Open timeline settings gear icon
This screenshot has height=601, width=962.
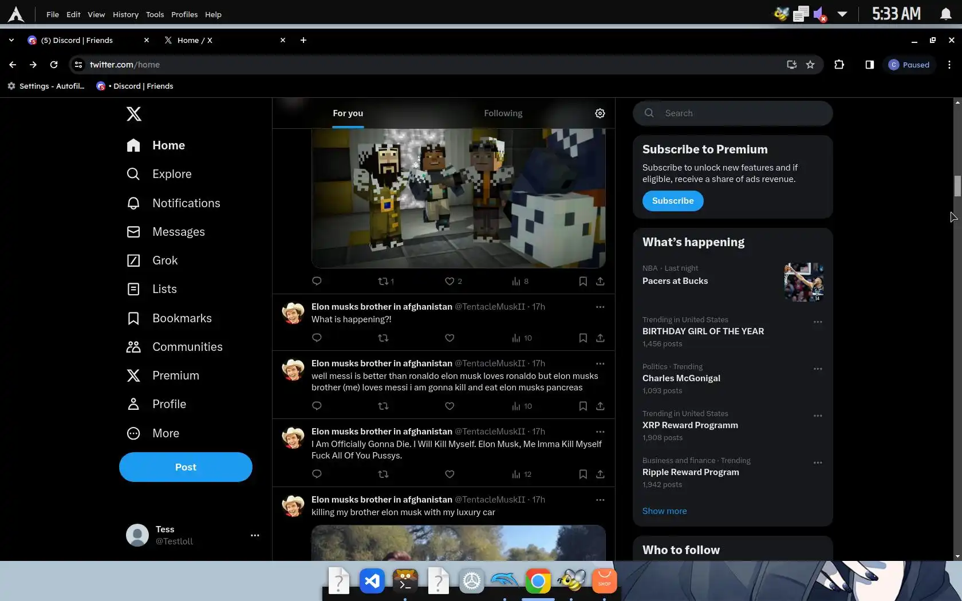click(600, 113)
